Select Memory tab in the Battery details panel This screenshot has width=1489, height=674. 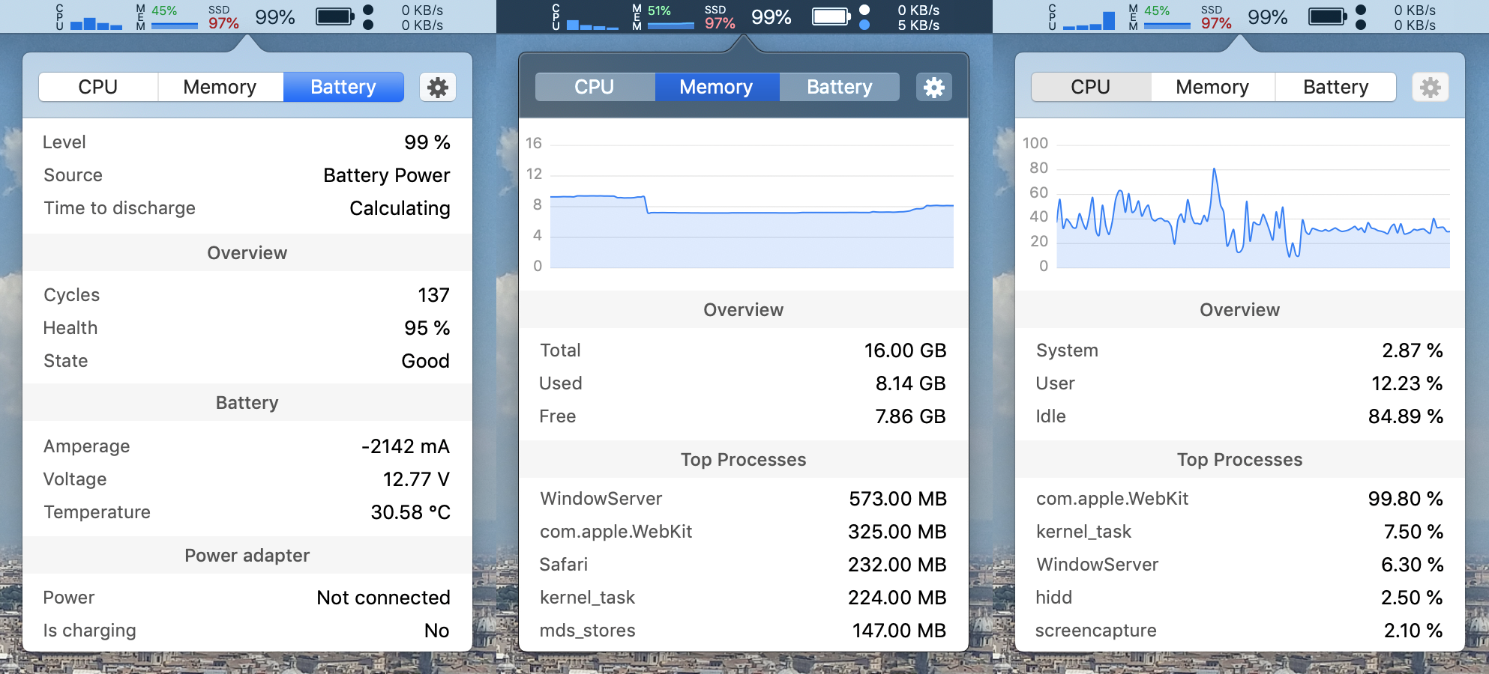pyautogui.click(x=220, y=87)
